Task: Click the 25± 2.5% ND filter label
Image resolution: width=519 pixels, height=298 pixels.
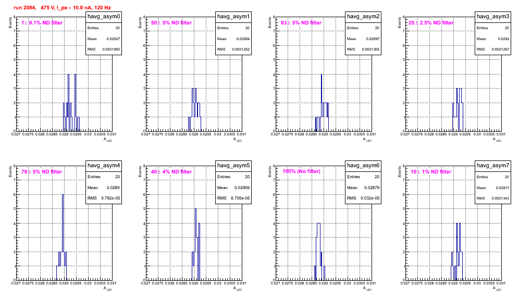Action: point(431,23)
